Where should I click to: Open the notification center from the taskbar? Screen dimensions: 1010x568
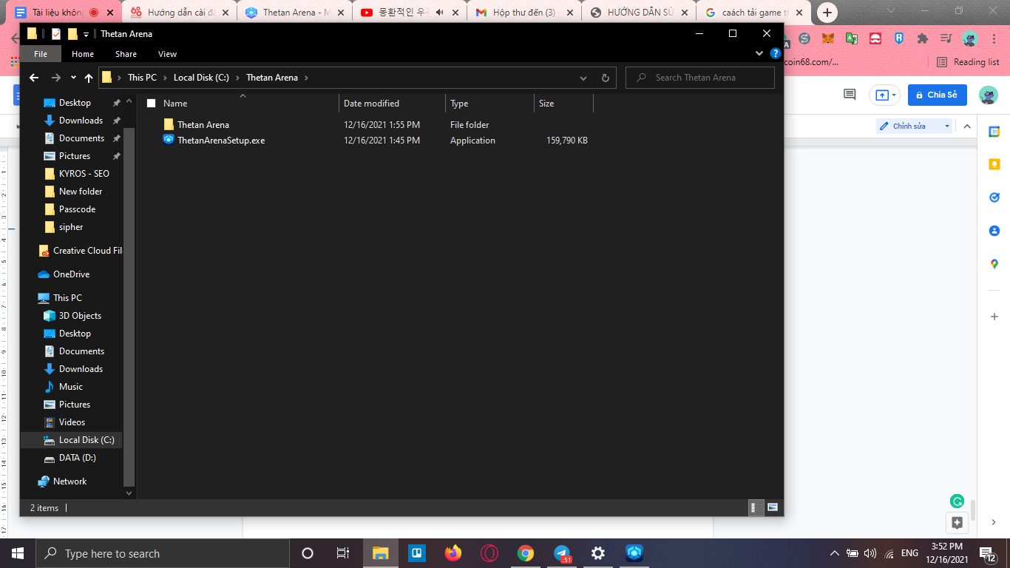click(989, 553)
